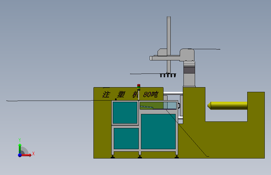Screen dimensions: 271x175
Task: Select the horizontal robot arm beam
Action: click(165, 58)
